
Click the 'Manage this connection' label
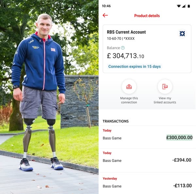pyautogui.click(x=129, y=100)
